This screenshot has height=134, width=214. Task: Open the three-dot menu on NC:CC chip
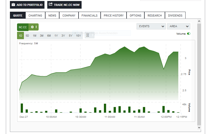(36, 27)
